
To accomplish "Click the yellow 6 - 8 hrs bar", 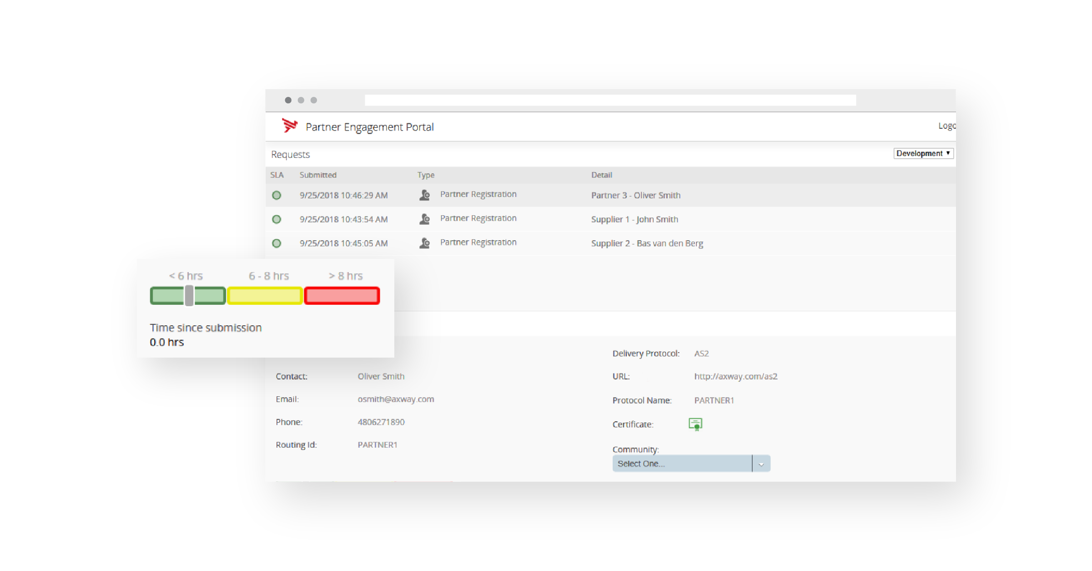I will click(265, 296).
